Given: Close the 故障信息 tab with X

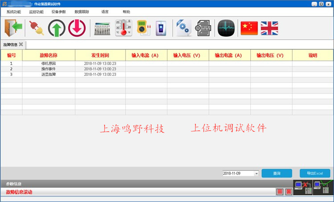Looking at the screenshot, I should [21, 44].
